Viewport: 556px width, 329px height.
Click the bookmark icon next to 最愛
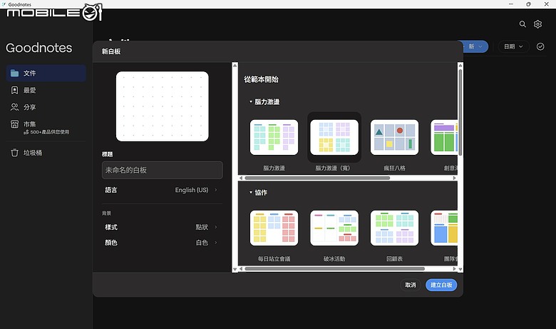pos(14,90)
